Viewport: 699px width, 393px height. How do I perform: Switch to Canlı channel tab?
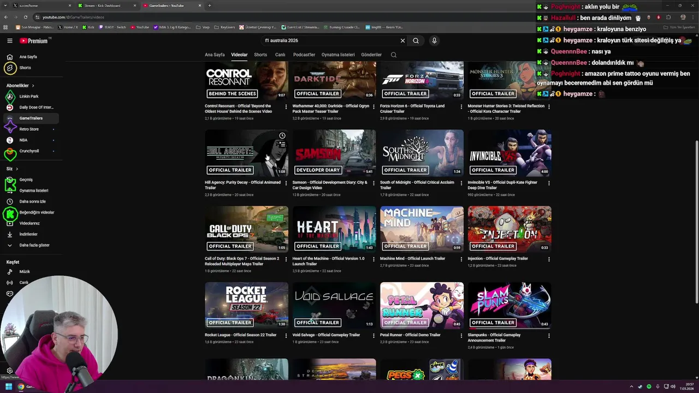pos(280,55)
